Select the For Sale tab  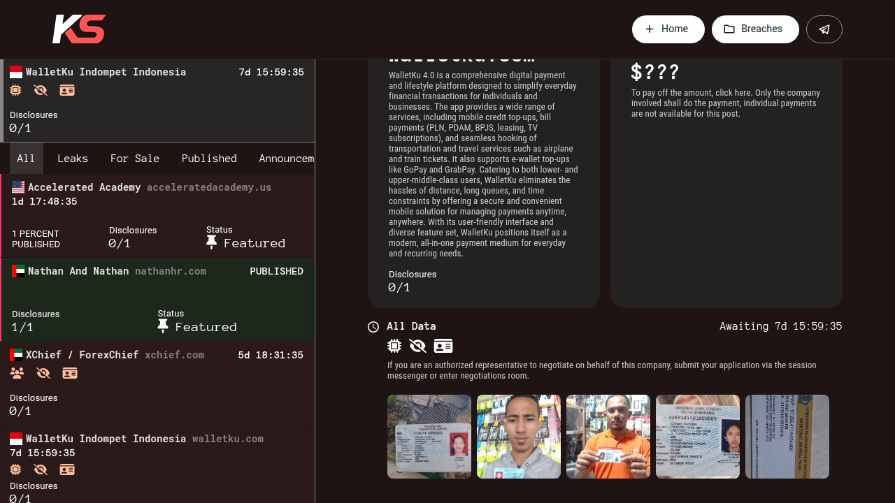click(134, 159)
